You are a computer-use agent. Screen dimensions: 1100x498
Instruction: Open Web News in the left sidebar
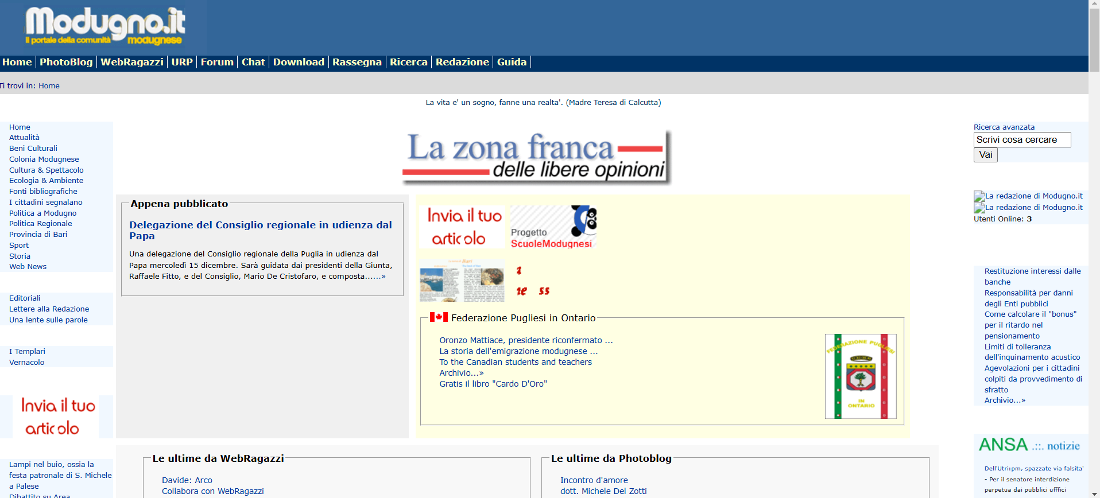click(x=28, y=267)
